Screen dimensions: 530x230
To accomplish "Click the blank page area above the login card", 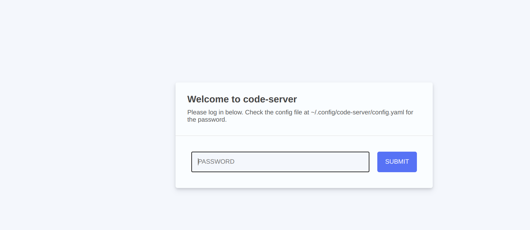I will click(304, 41).
